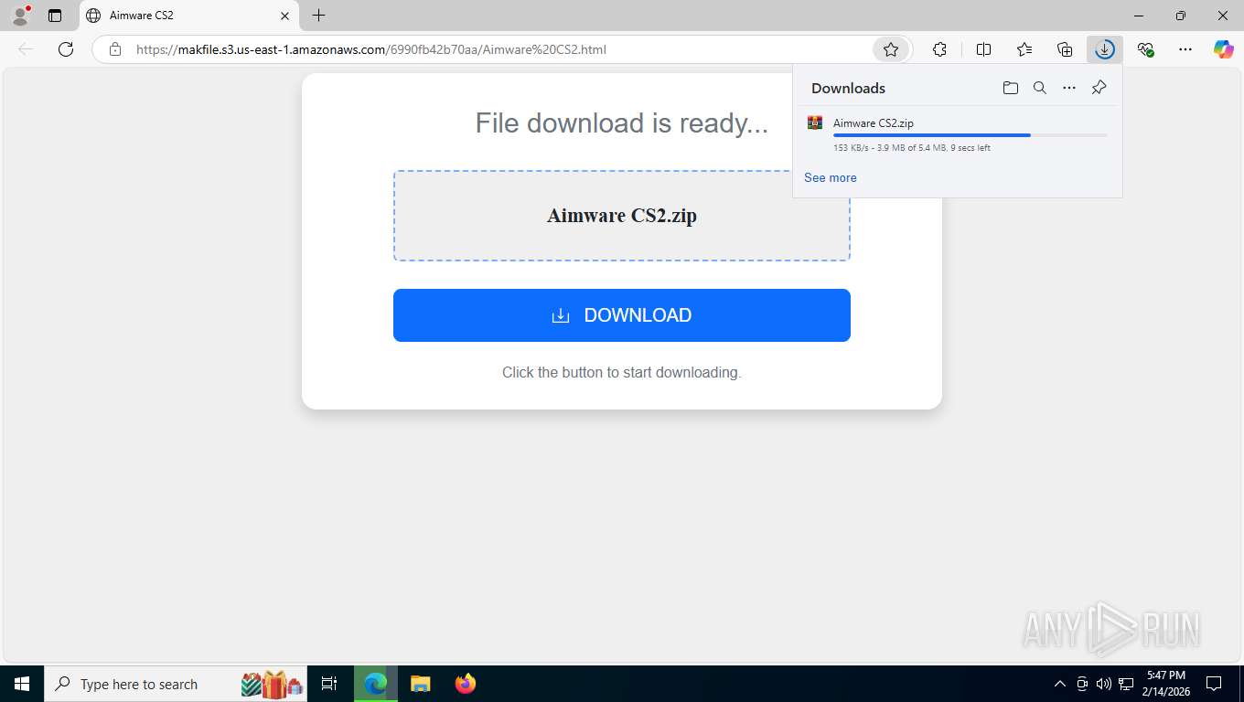Launch Firefox from taskbar

tap(466, 684)
